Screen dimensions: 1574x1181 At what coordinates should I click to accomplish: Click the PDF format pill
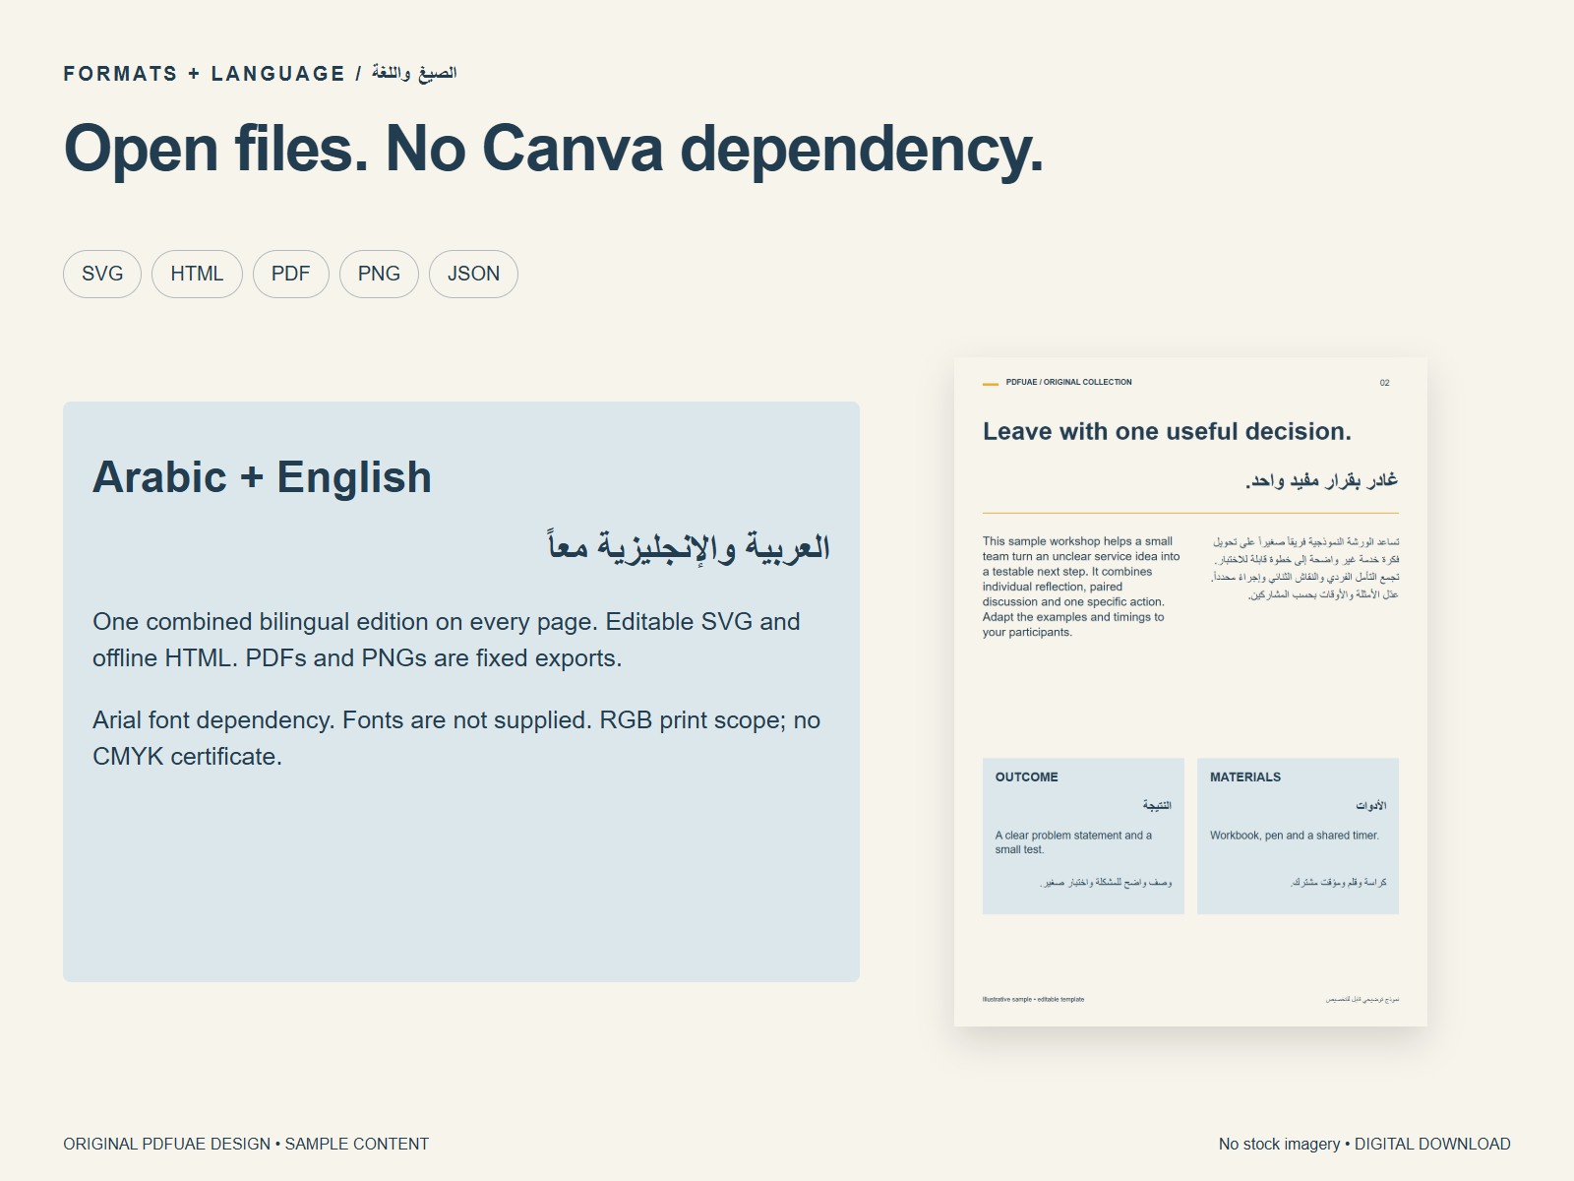pos(291,274)
